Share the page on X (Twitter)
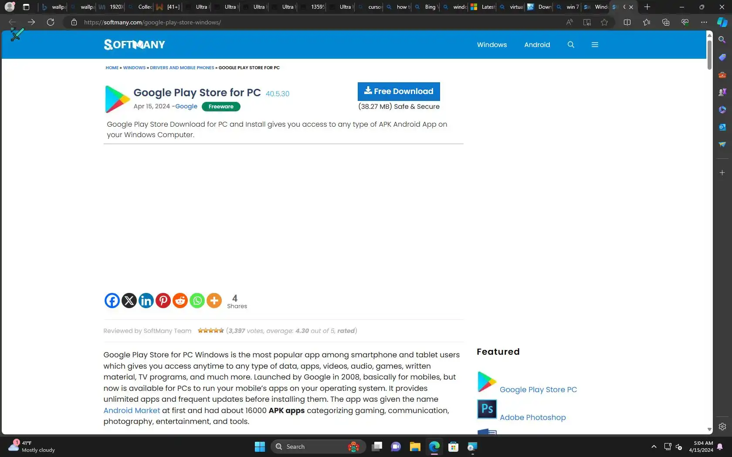This screenshot has width=732, height=457. [x=129, y=300]
